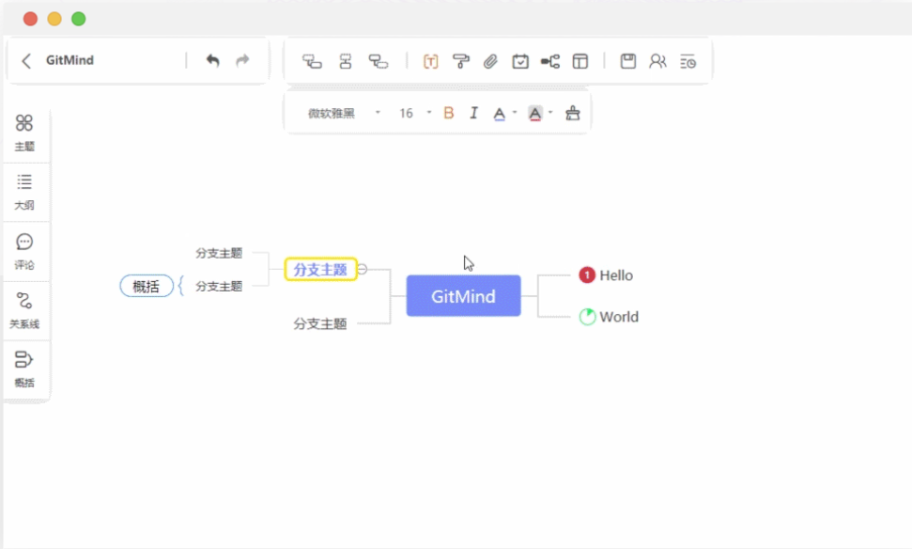Insert a sibling node
Viewport: 912px width, 549px height.
[346, 61]
